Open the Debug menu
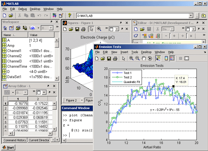 22,9
